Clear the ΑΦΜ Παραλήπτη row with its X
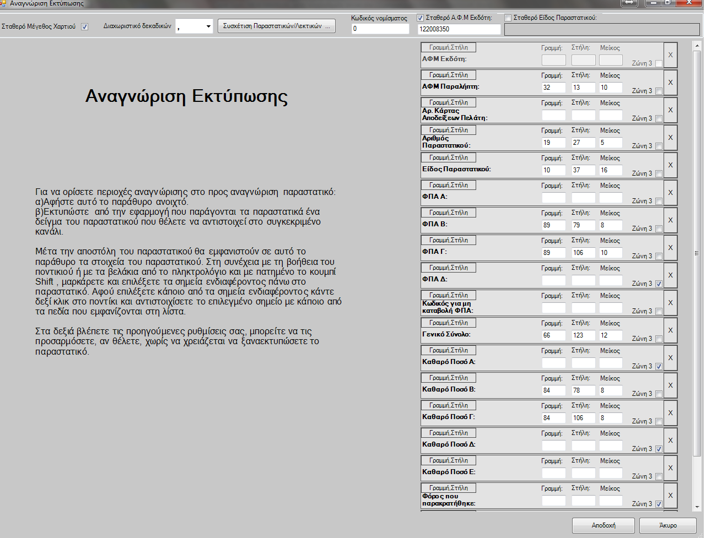Image resolution: width=706 pixels, height=538 pixels. coord(670,83)
